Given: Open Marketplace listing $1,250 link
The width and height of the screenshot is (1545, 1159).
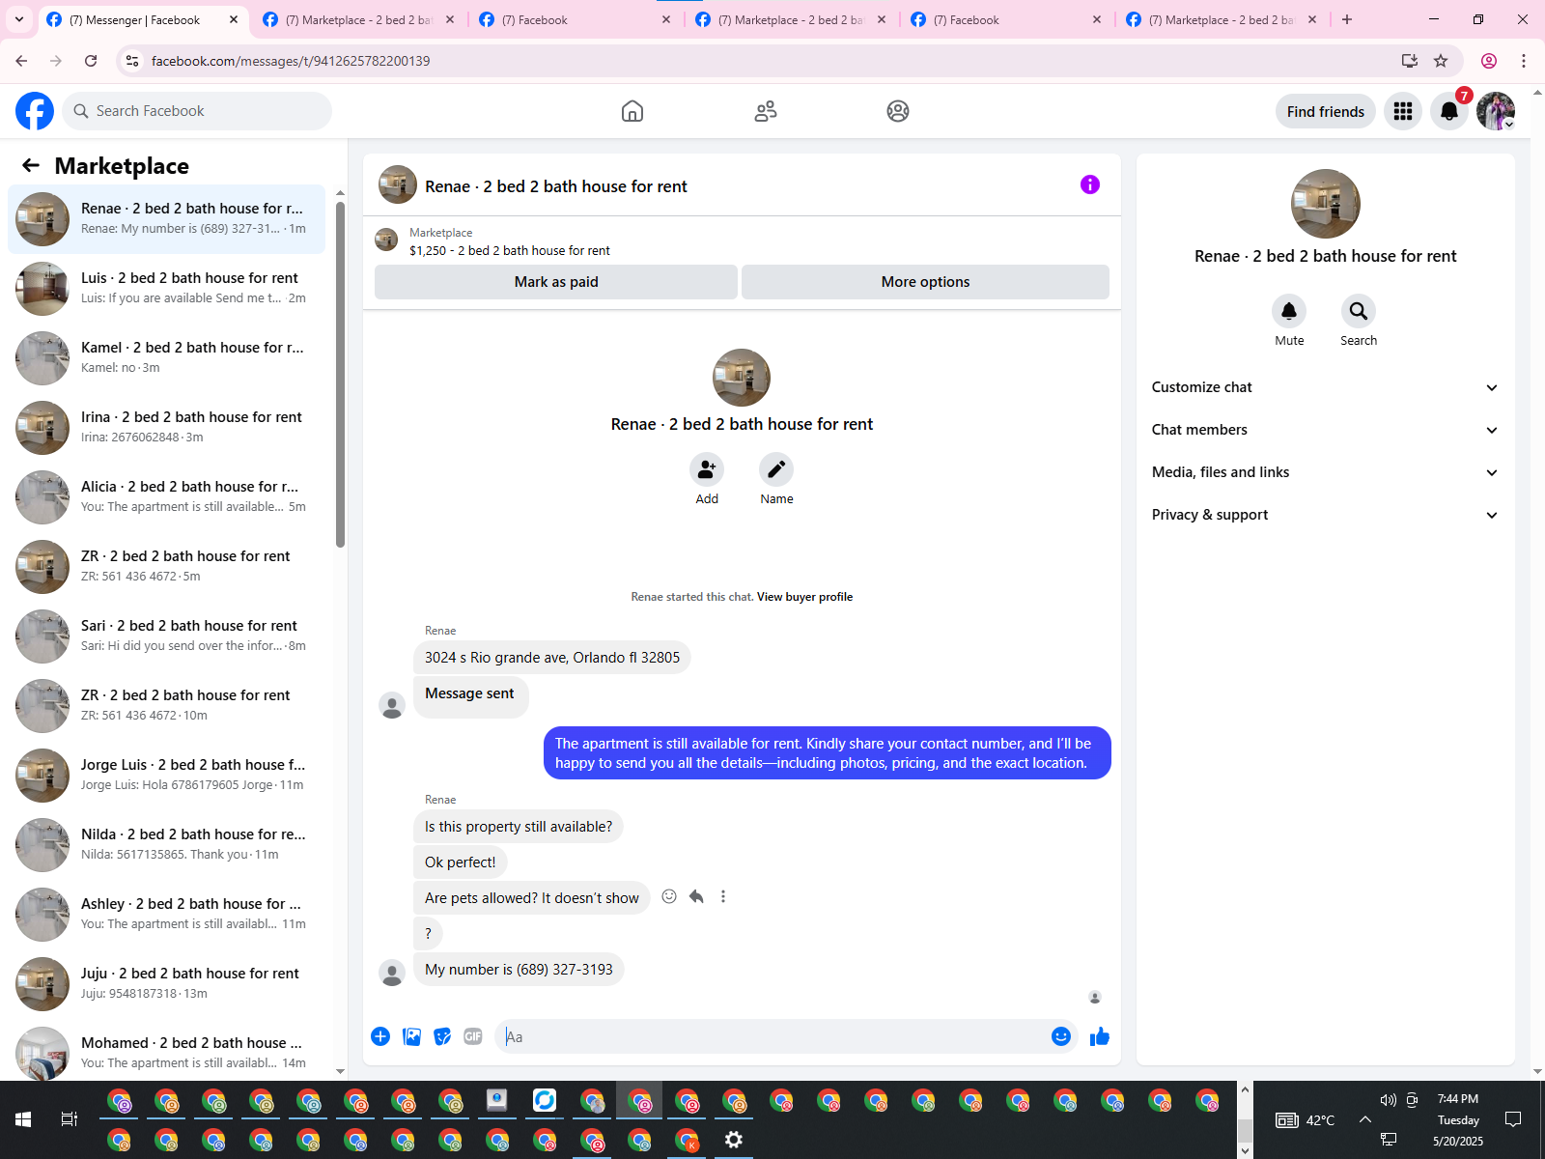Looking at the screenshot, I should [510, 250].
